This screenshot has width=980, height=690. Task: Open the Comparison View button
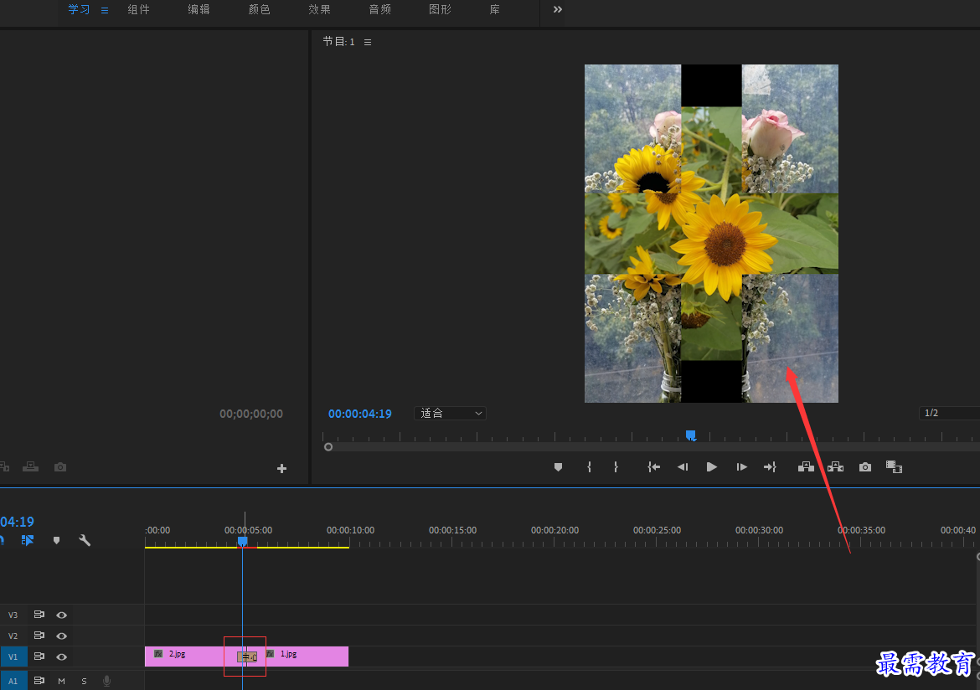click(x=894, y=467)
